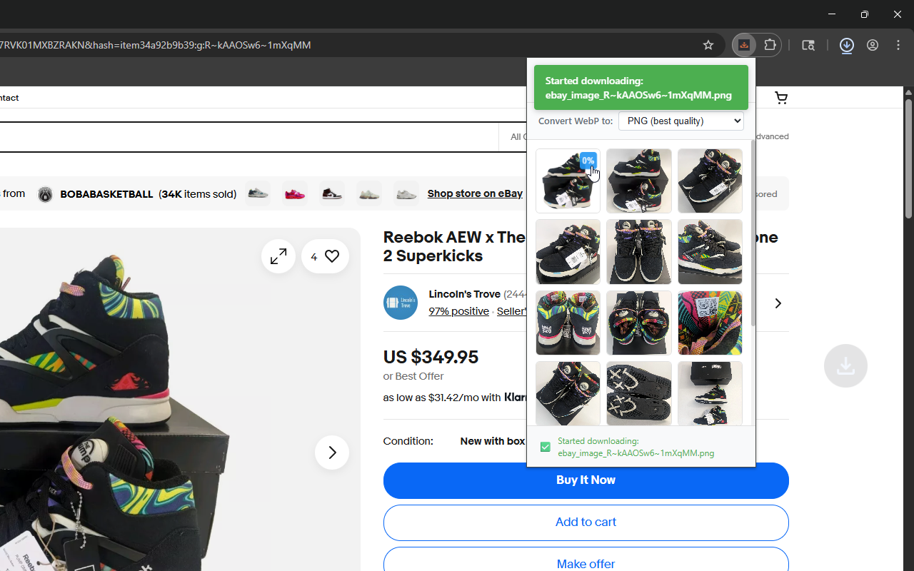Select the twin-heel-view thumbnail in the third row
Viewport: 914px width, 571px height.
(x=568, y=323)
